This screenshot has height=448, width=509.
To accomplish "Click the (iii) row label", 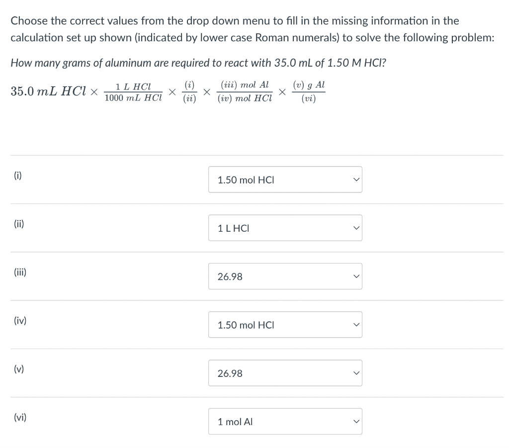I will click(x=20, y=272).
